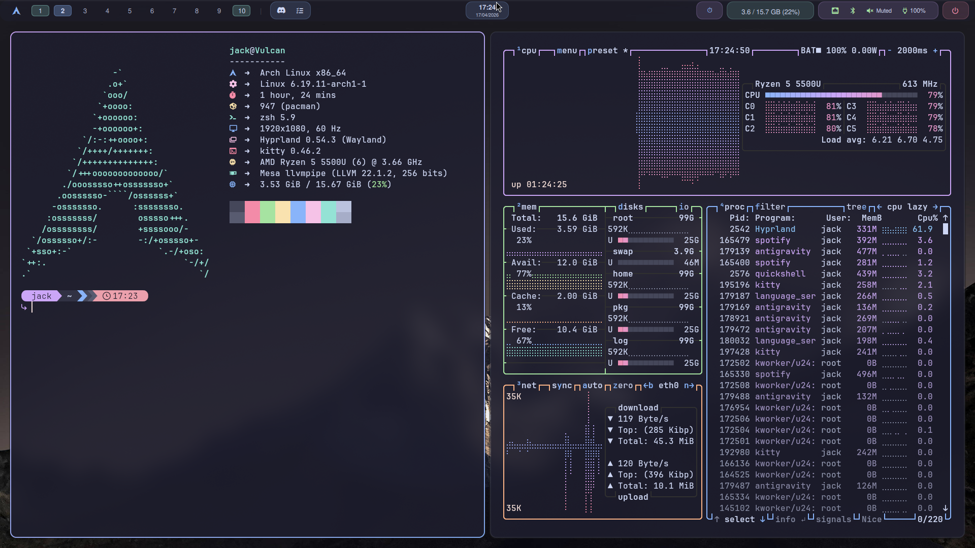This screenshot has width=975, height=548.
Task: Click the window icon beside Hyprland 0.54.3
Action: coord(233,140)
